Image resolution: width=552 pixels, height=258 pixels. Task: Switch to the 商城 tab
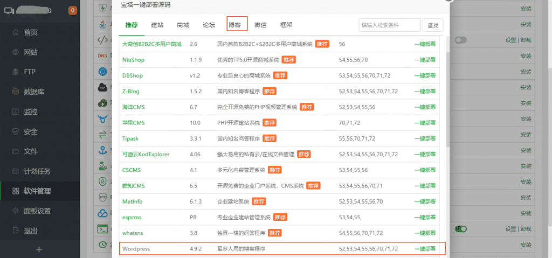(183, 25)
